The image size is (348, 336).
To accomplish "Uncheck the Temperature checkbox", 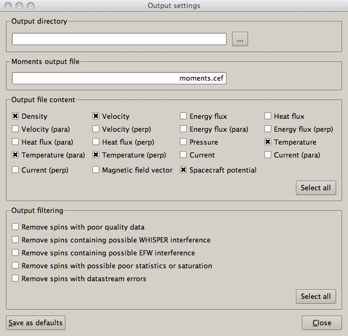I will click(x=267, y=142).
